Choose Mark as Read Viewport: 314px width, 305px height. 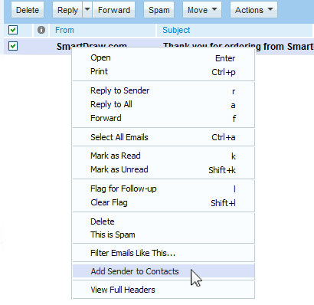point(163,156)
